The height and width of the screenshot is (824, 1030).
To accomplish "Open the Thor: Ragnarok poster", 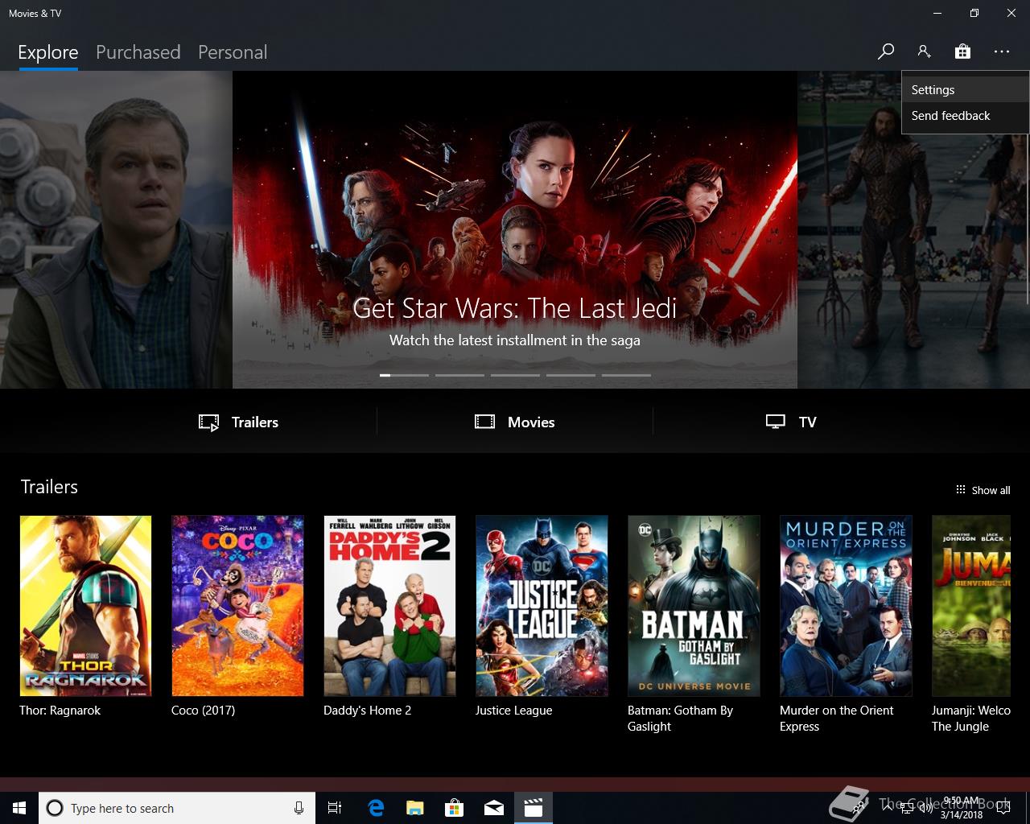I will (x=85, y=606).
